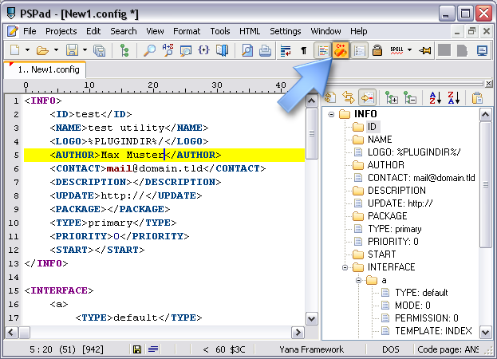The width and height of the screenshot is (497, 359).
Task: Click the syntax highlighter icon in toolbar
Action: tap(341, 50)
